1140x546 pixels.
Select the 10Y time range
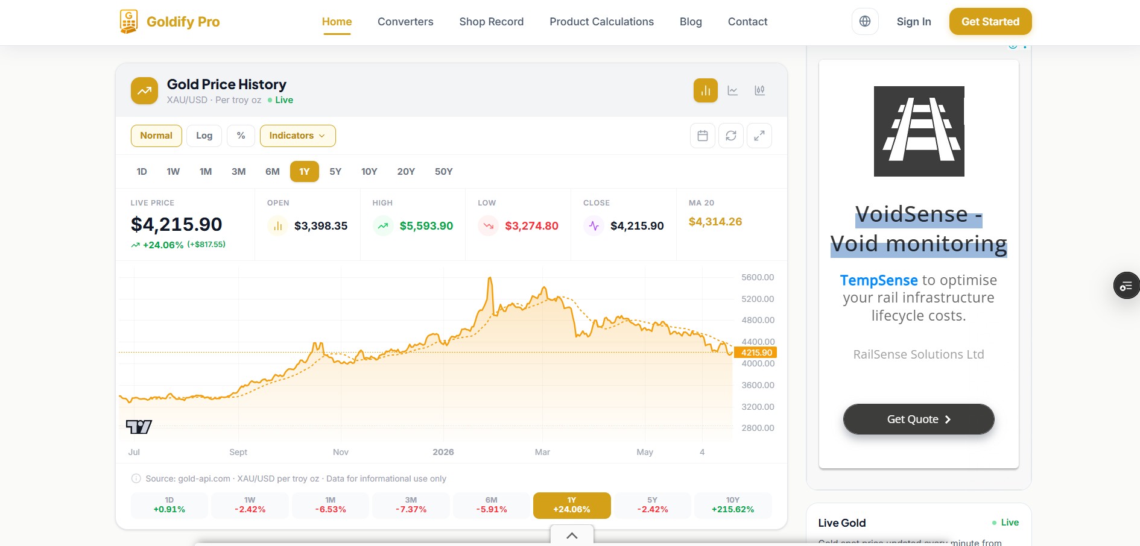(369, 172)
